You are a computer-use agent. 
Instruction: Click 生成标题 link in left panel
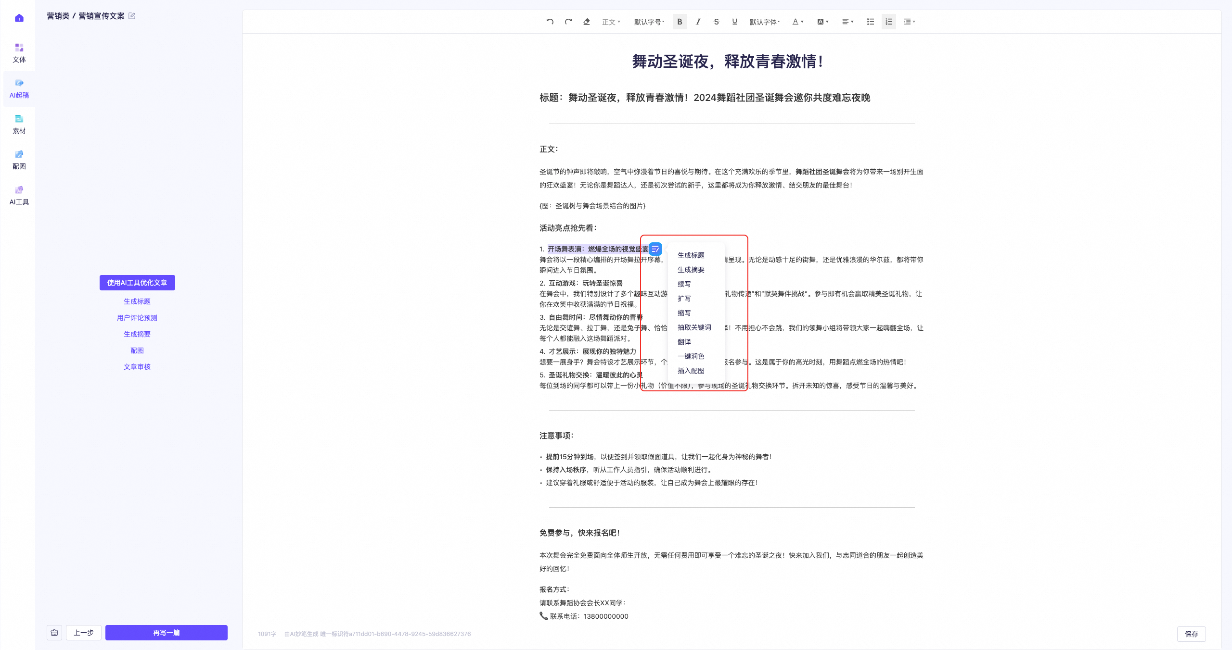[137, 301]
